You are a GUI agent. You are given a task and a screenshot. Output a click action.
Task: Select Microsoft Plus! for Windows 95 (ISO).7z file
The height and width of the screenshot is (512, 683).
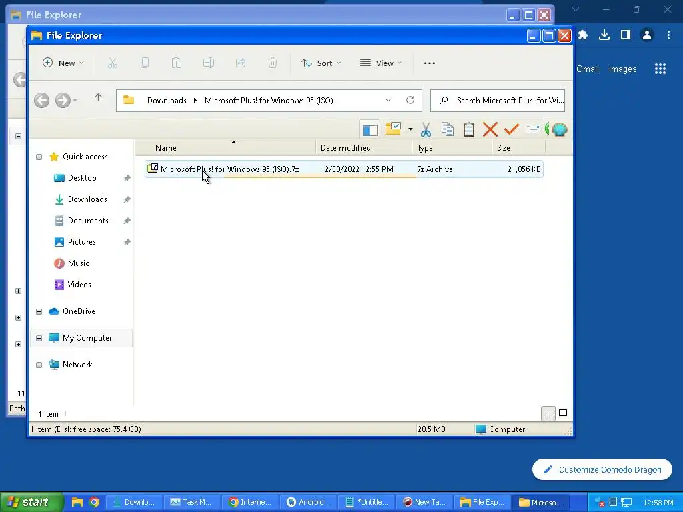[x=344, y=169]
